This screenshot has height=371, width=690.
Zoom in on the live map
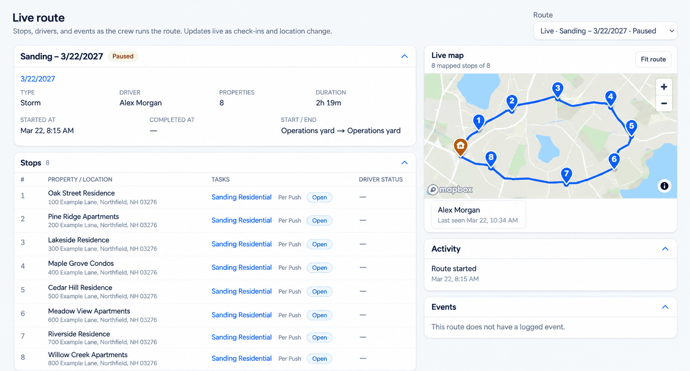click(664, 87)
